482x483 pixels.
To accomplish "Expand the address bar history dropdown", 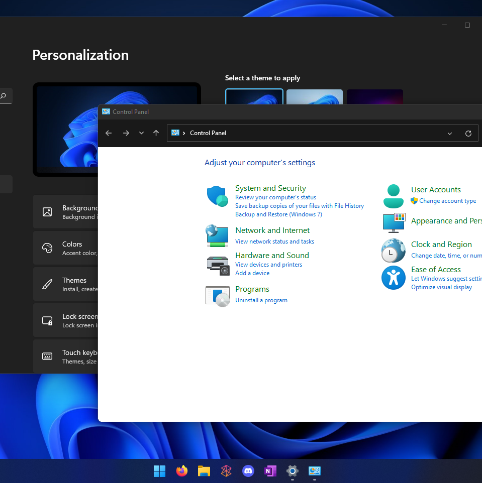I will (450, 134).
